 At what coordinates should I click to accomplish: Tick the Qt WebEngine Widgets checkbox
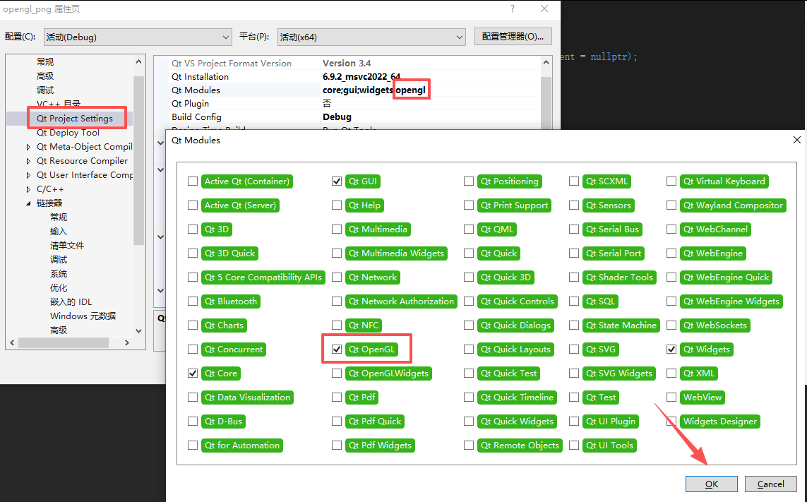(671, 301)
